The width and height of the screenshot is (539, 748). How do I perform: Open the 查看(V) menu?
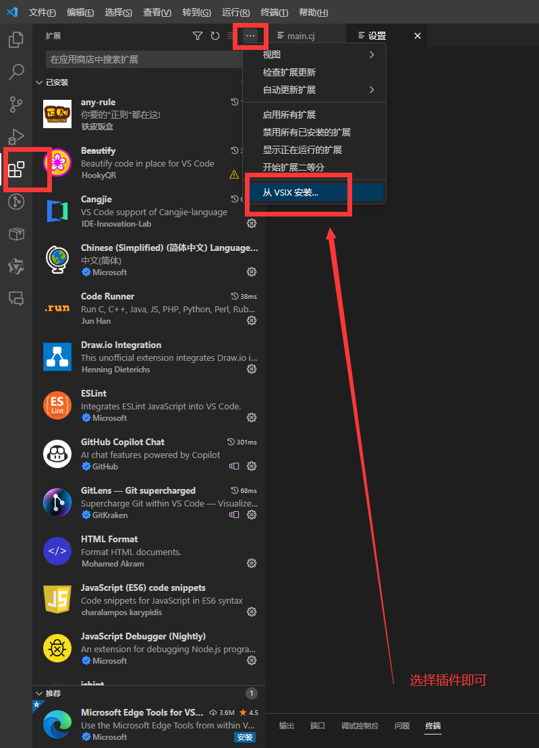157,12
